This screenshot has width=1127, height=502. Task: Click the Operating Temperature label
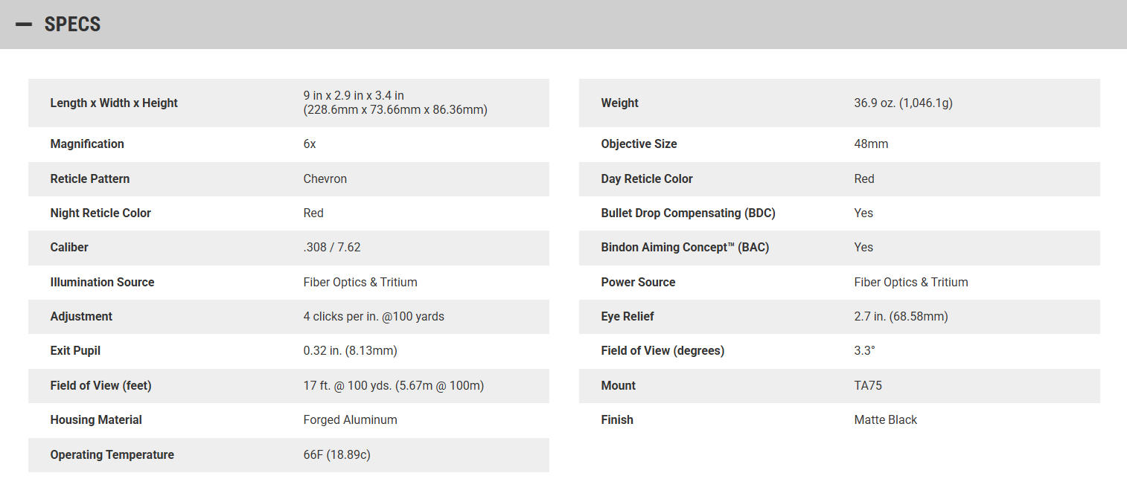112,455
